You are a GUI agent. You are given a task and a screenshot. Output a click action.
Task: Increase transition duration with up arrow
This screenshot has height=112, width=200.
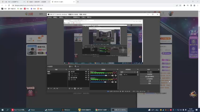(138, 74)
